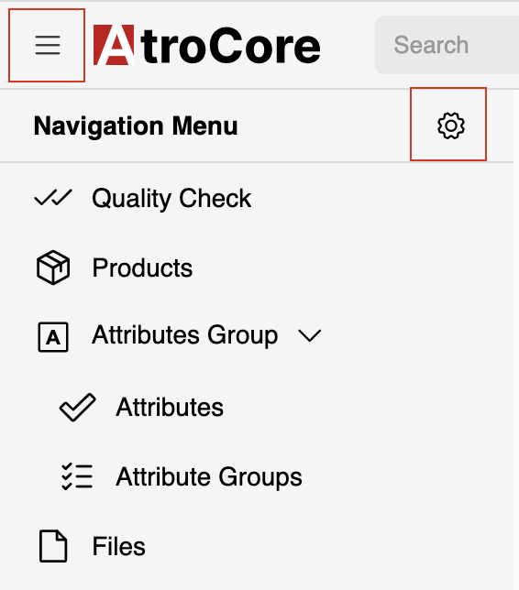The image size is (519, 590).
Task: Go to Attribute Groups submenu item
Action: coord(209,476)
